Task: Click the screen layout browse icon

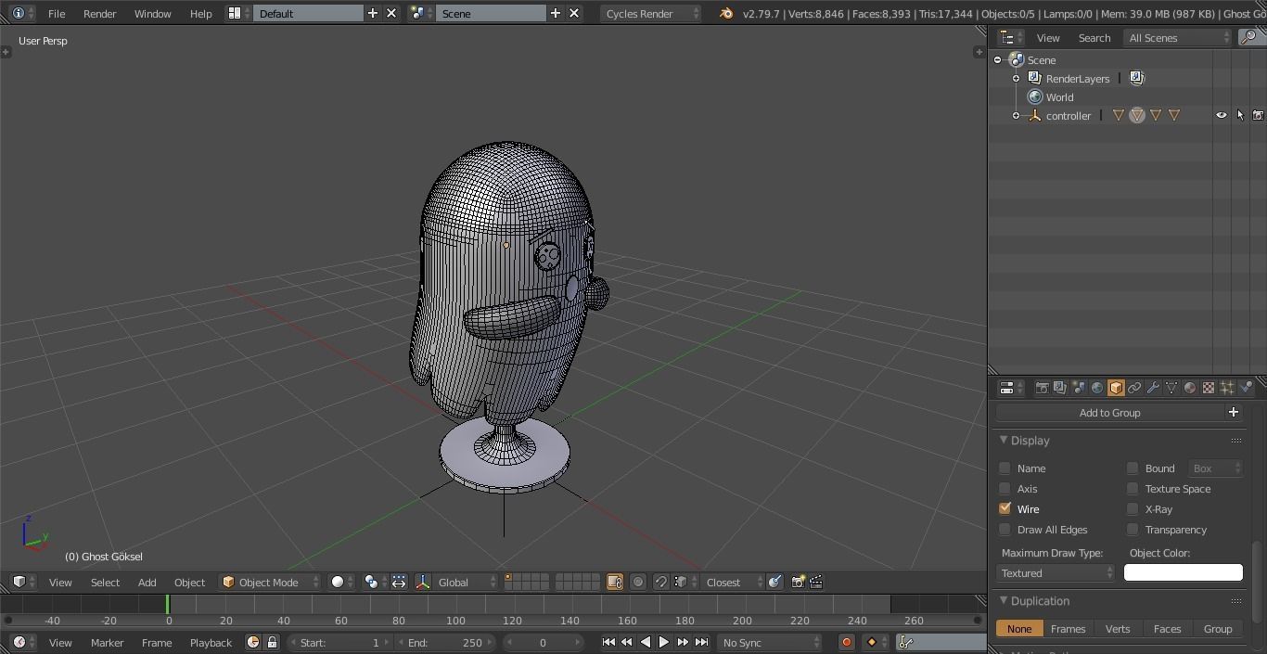Action: (x=238, y=13)
